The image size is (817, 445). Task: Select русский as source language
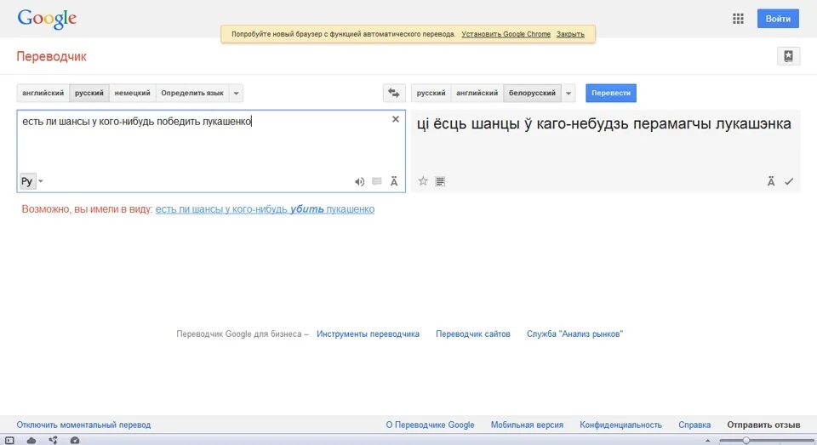(89, 94)
